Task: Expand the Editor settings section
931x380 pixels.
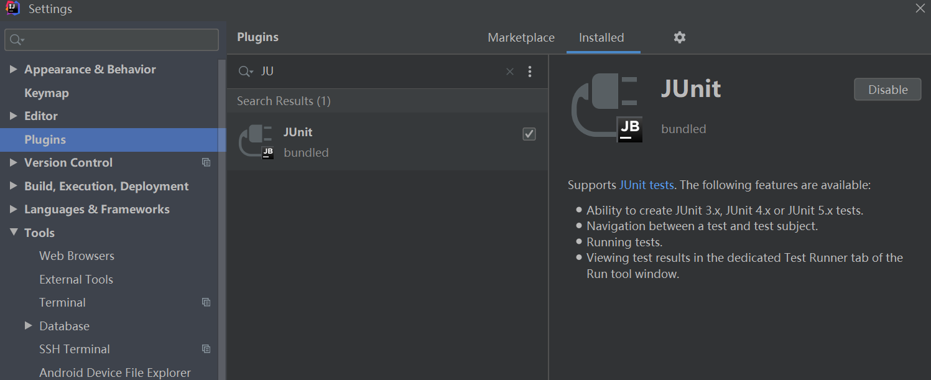Action: tap(13, 116)
